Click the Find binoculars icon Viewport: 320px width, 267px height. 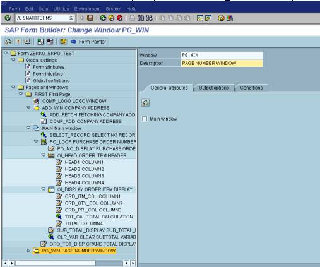coord(141,18)
